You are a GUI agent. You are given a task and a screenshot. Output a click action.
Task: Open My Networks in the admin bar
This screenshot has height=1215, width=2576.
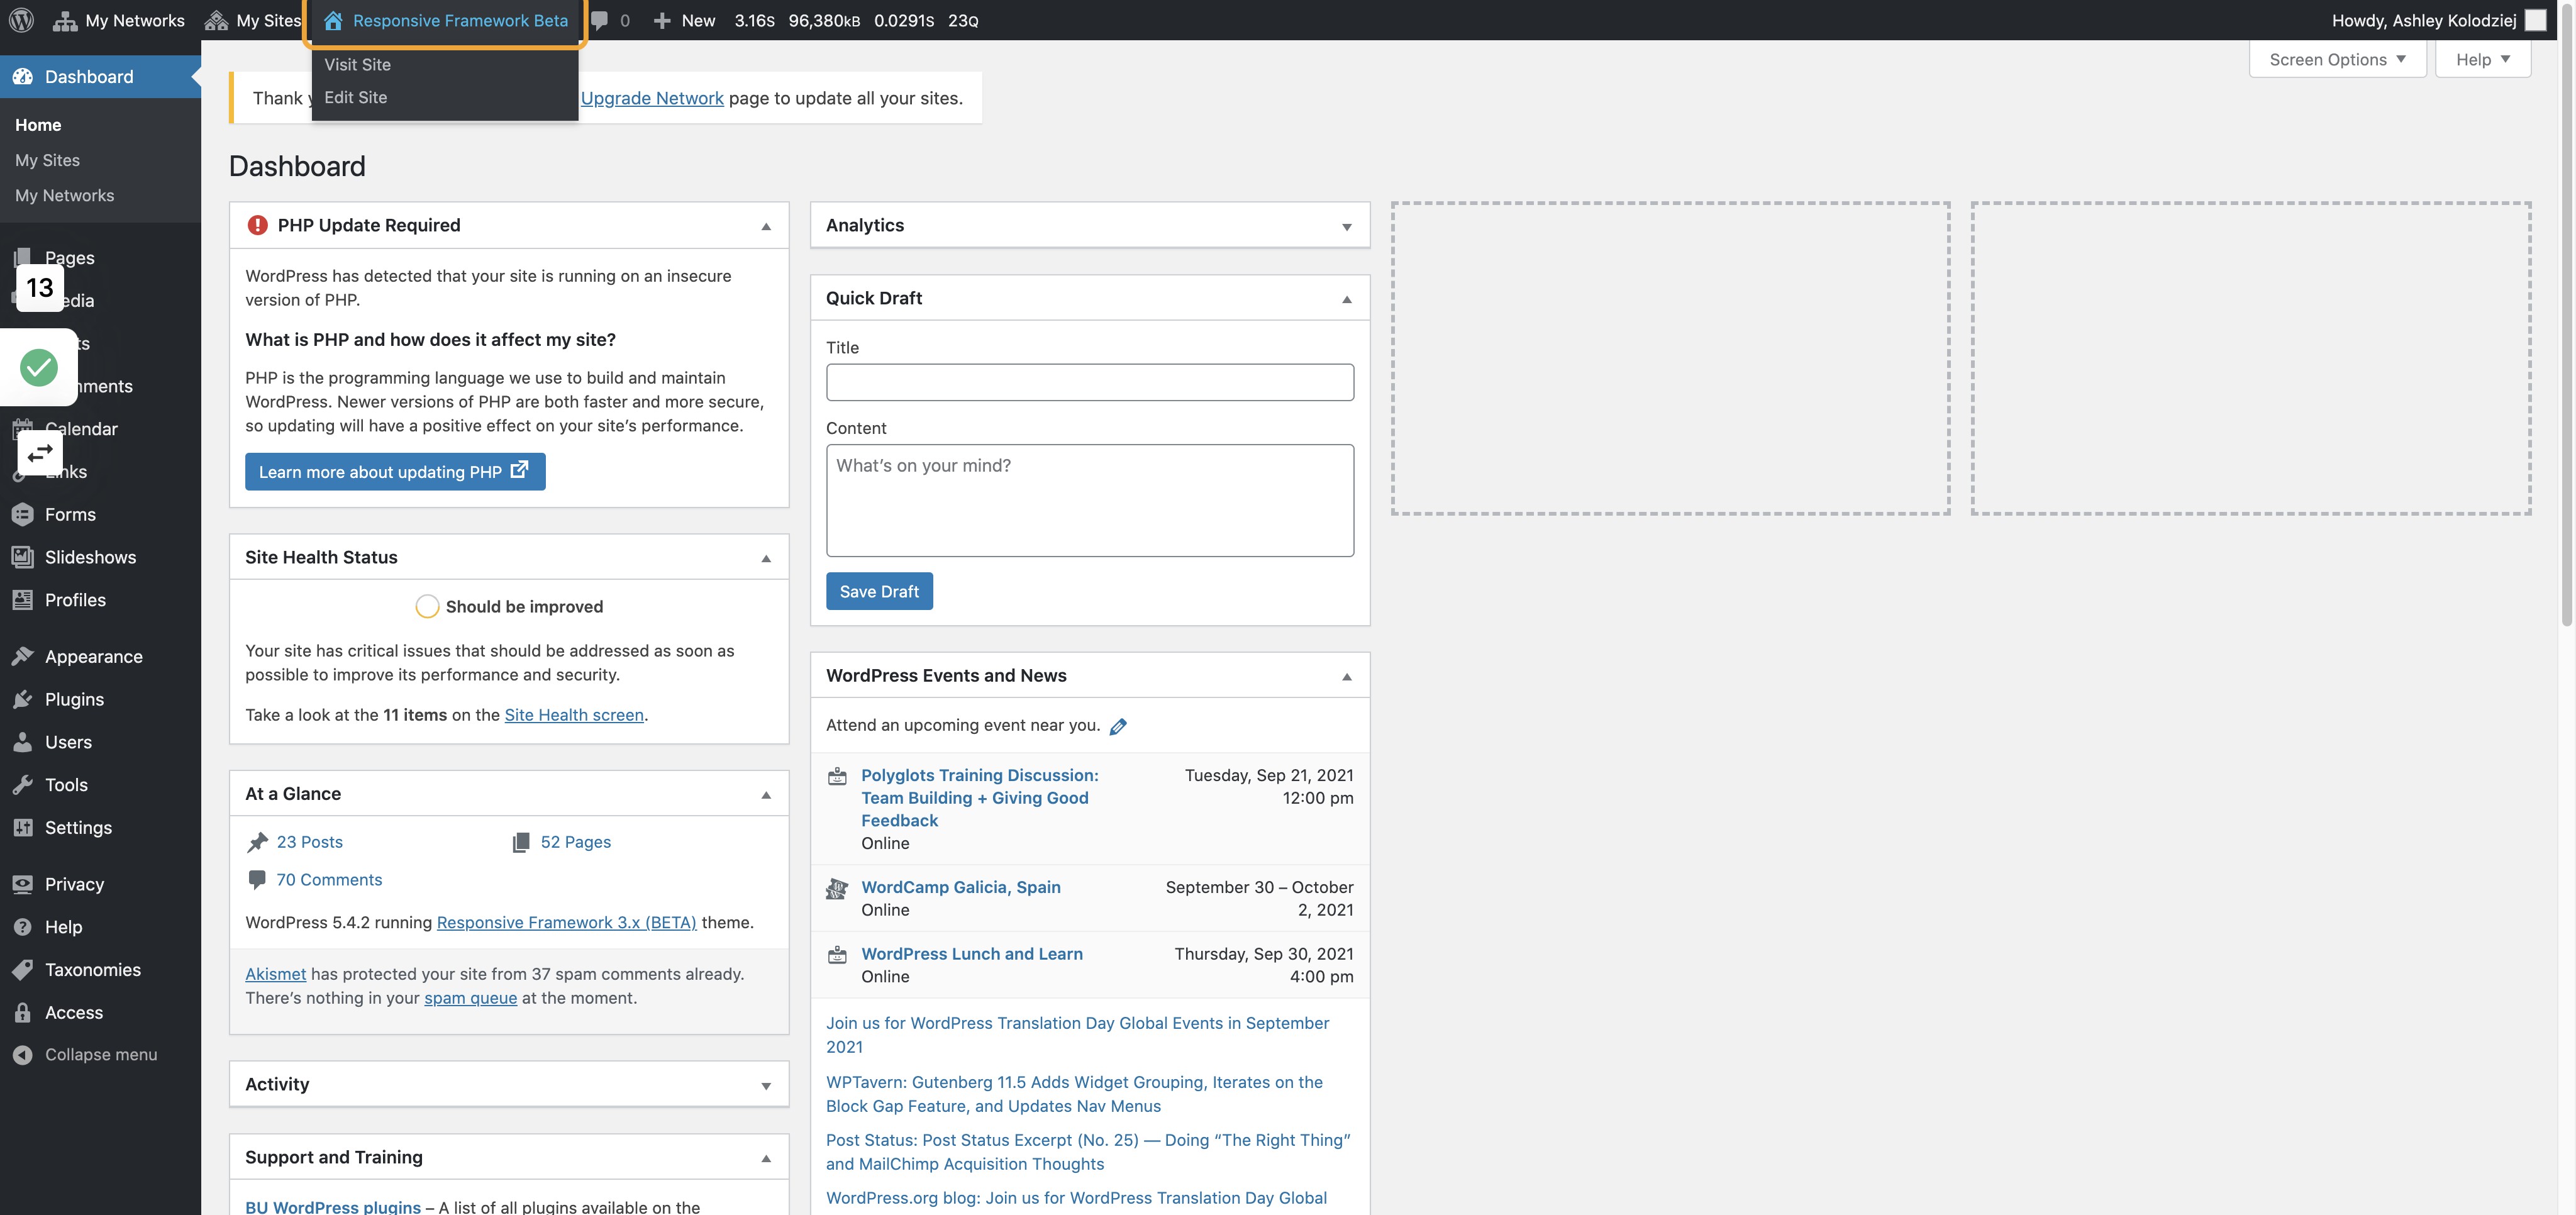point(119,20)
